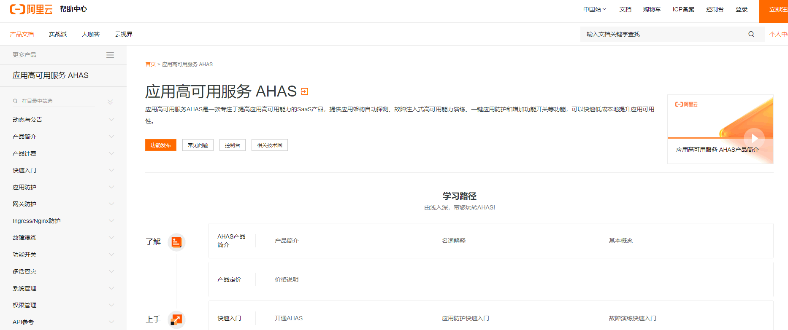Click 帮助中心 header title

point(73,9)
